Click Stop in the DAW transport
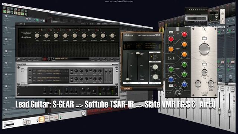 (x=52, y=118)
